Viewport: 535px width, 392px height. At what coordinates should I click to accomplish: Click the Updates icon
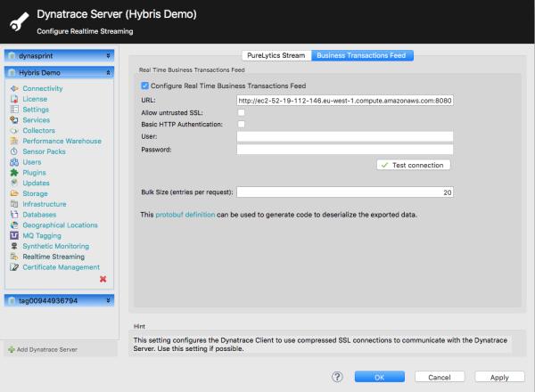tap(14, 183)
